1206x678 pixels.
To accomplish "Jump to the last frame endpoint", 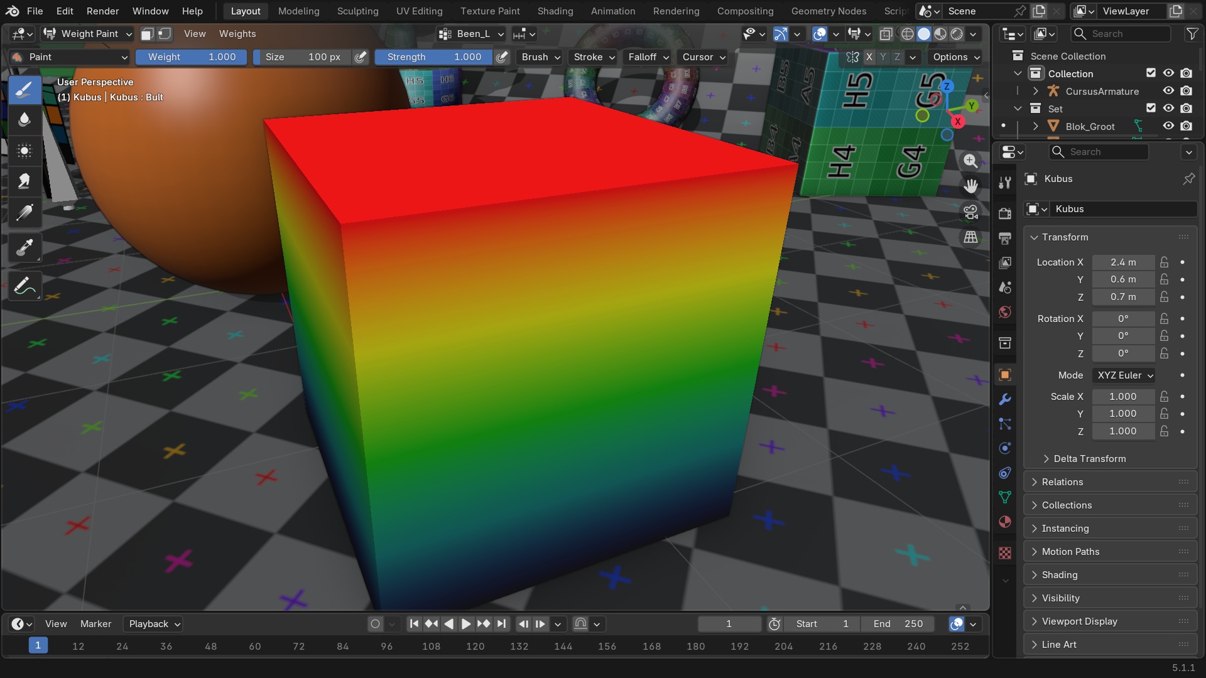I will [501, 624].
